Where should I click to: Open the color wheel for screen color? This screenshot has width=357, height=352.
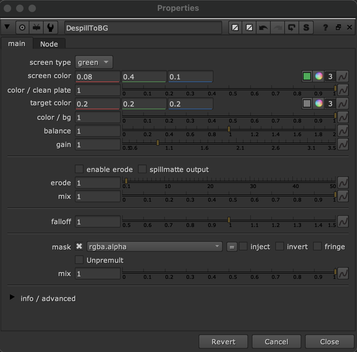click(319, 76)
